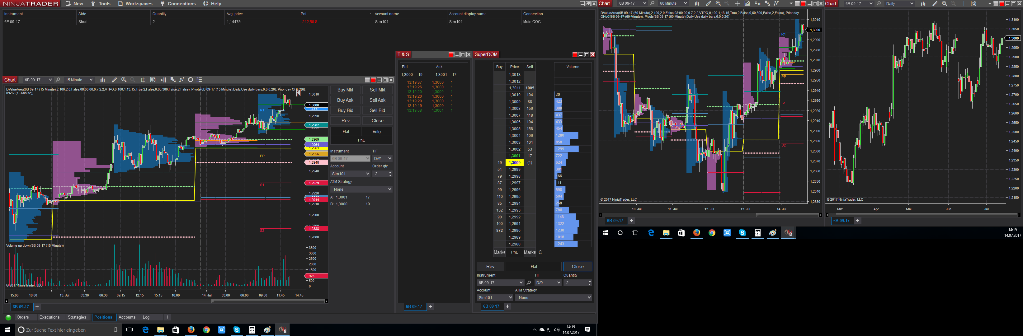Toggle Chart Trader icon in 60 Minute chart
This screenshot has width=1023, height=336.
click(x=757, y=3)
